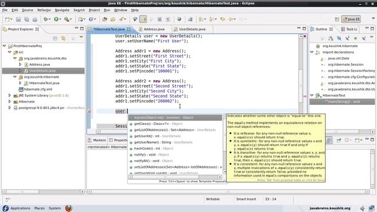Open the Window menu

click(x=120, y=10)
